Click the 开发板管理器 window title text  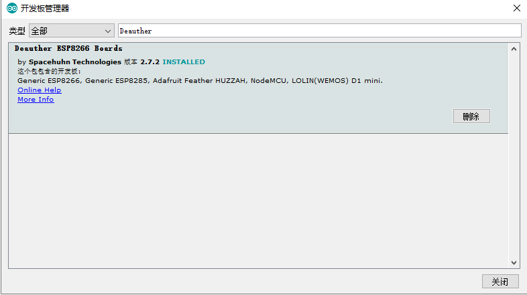[45, 9]
